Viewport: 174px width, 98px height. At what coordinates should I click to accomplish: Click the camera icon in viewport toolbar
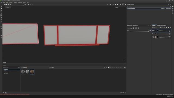point(115,4)
